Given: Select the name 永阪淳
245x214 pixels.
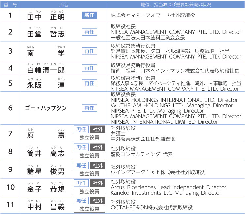Looking at the screenshot, I should (46, 83).
